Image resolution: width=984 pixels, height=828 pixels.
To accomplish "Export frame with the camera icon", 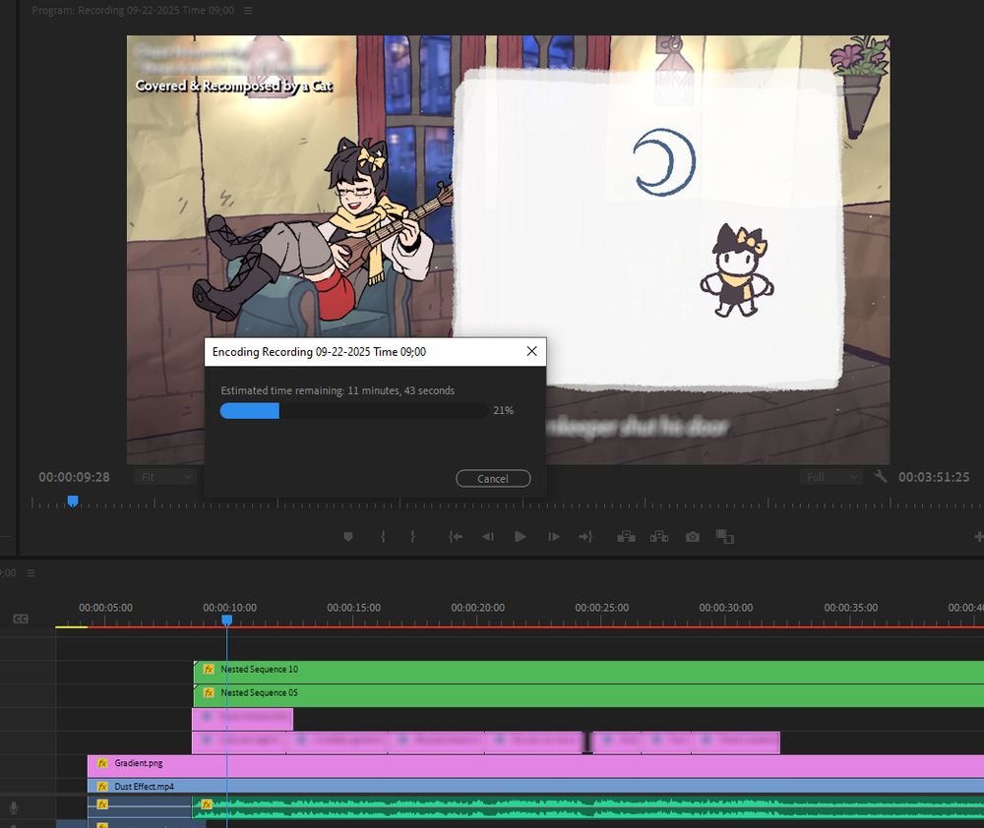I will point(692,537).
